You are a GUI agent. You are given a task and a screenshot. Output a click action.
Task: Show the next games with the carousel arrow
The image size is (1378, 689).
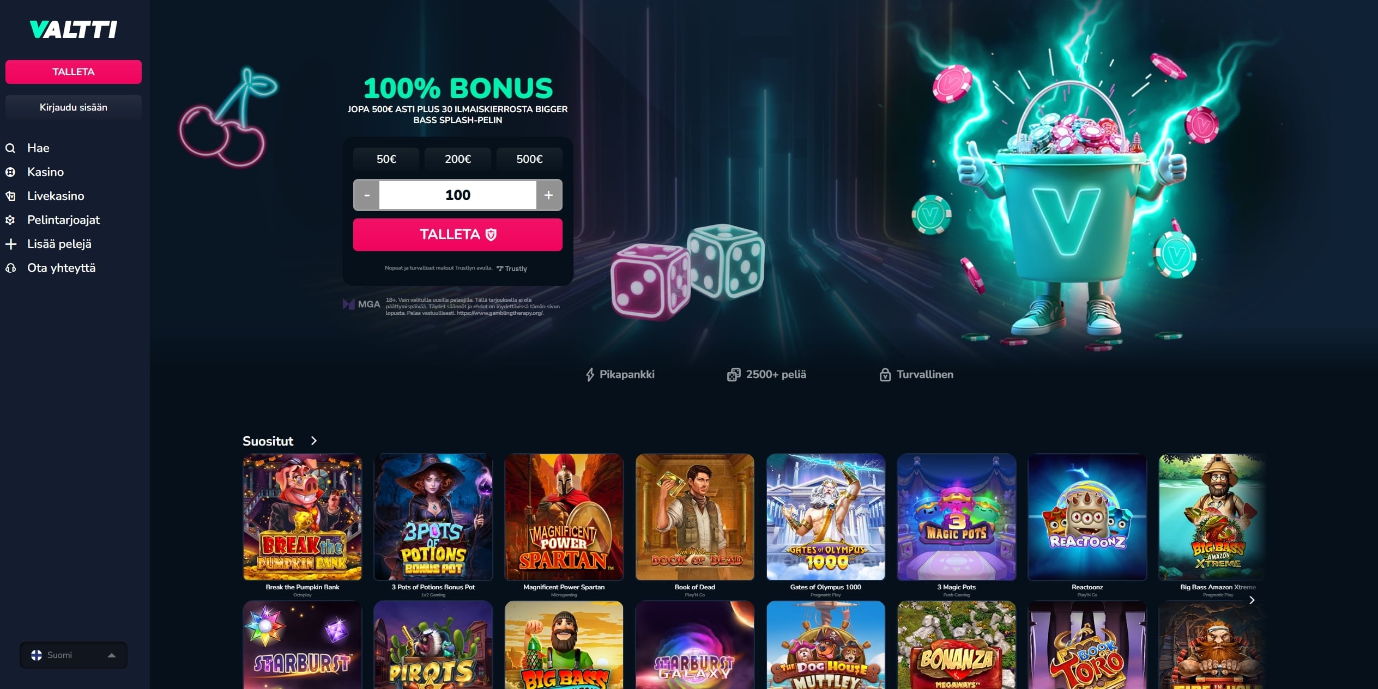[1252, 600]
